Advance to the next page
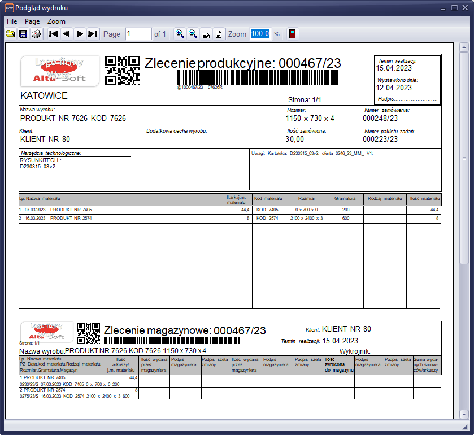Image resolution: width=474 pixels, height=435 pixels. point(80,34)
